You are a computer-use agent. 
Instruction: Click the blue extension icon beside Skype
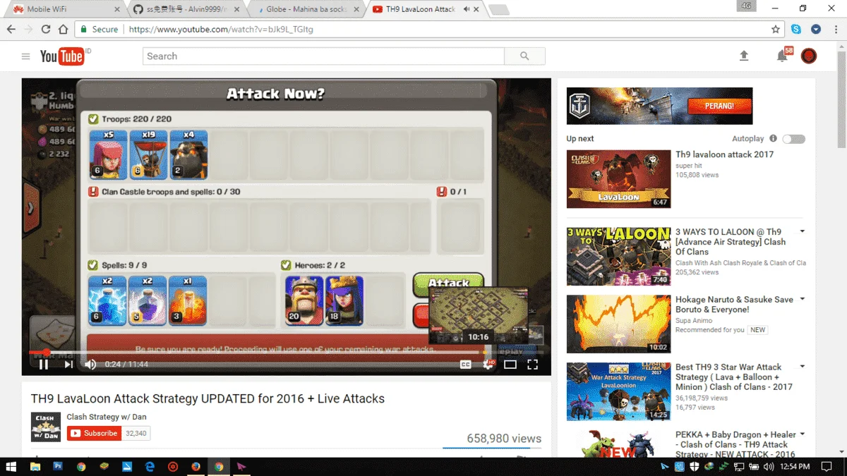[x=816, y=29]
